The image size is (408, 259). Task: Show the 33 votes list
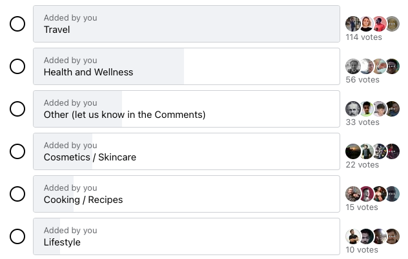click(x=362, y=122)
